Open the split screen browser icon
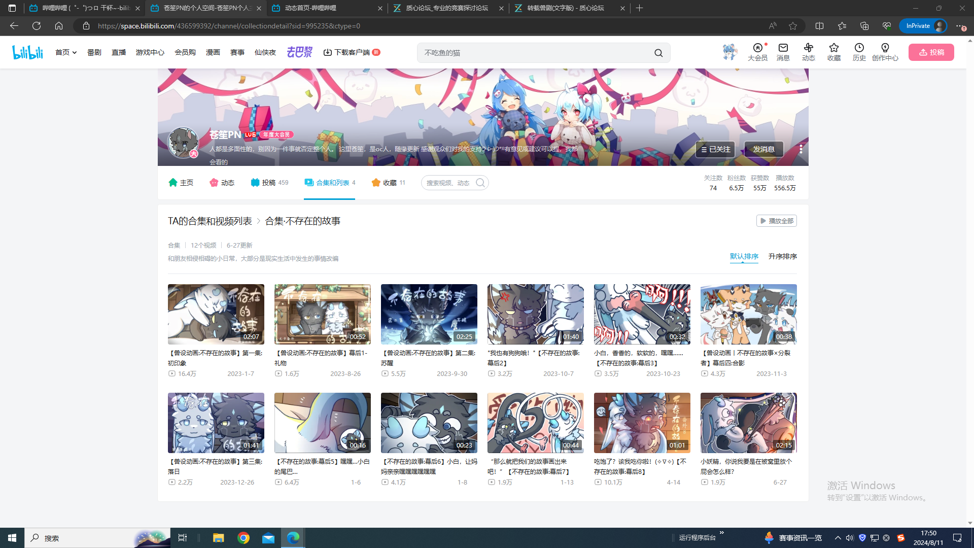 click(x=819, y=26)
